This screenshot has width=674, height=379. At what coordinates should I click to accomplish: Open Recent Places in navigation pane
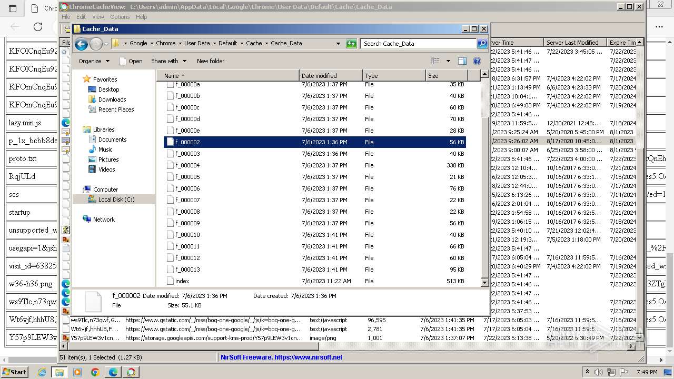point(116,109)
